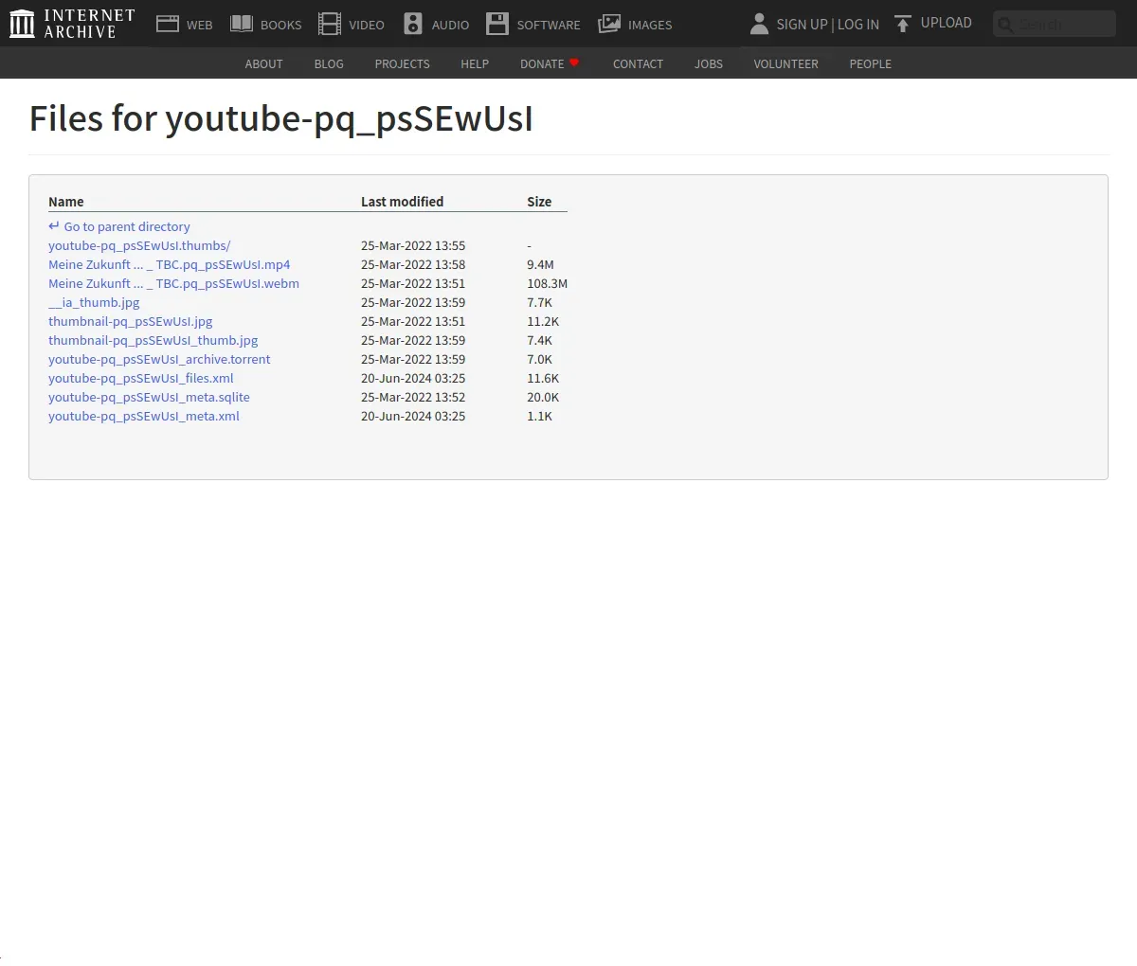Open the Audio speaker icon
This screenshot has width=1137, height=966.
(413, 24)
